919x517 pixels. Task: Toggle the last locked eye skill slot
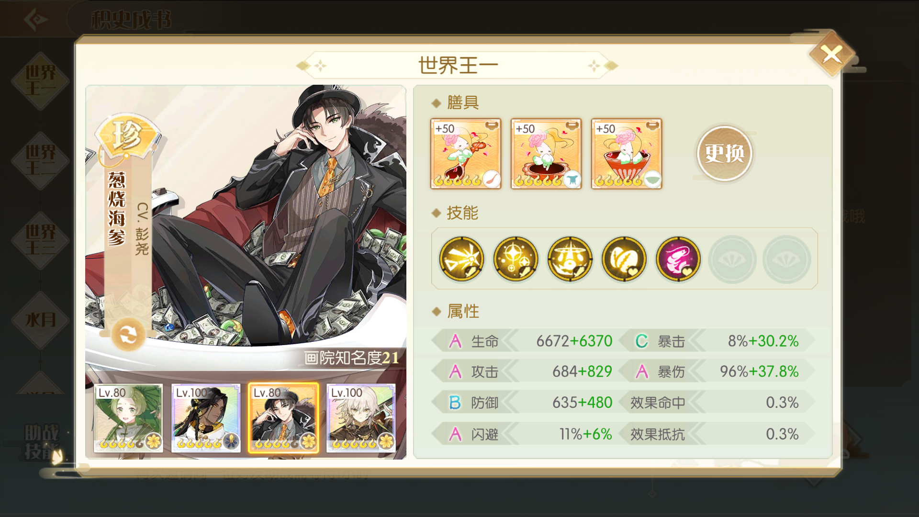(x=786, y=259)
